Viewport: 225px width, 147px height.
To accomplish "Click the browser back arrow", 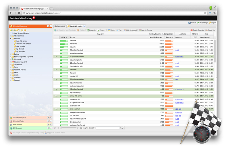I will (x=11, y=13).
